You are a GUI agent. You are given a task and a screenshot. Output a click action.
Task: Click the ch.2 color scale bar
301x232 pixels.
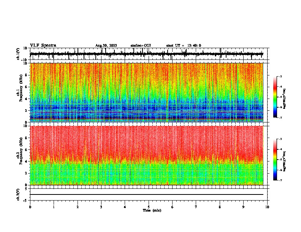pyautogui.click(x=275, y=160)
